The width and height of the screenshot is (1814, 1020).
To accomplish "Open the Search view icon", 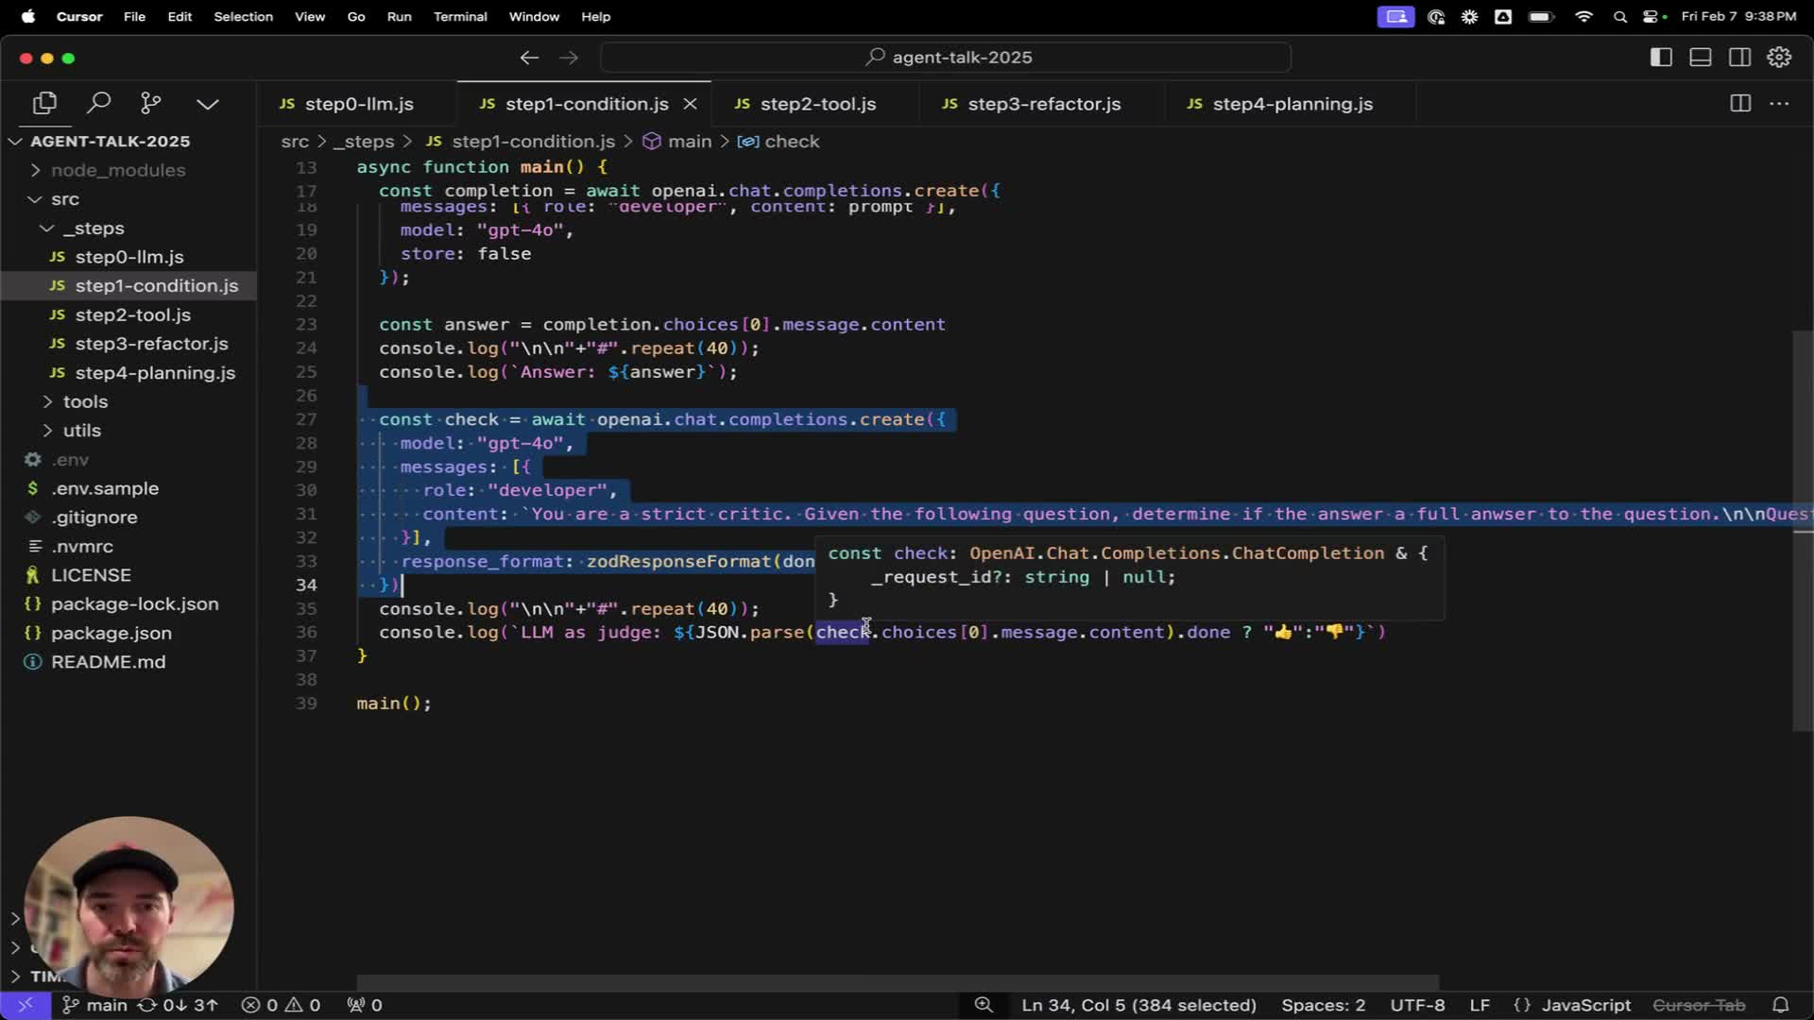I will [x=98, y=103].
